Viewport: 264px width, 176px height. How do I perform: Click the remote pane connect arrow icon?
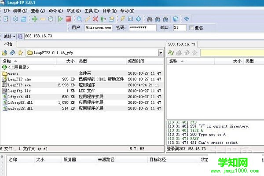(x=171, y=53)
